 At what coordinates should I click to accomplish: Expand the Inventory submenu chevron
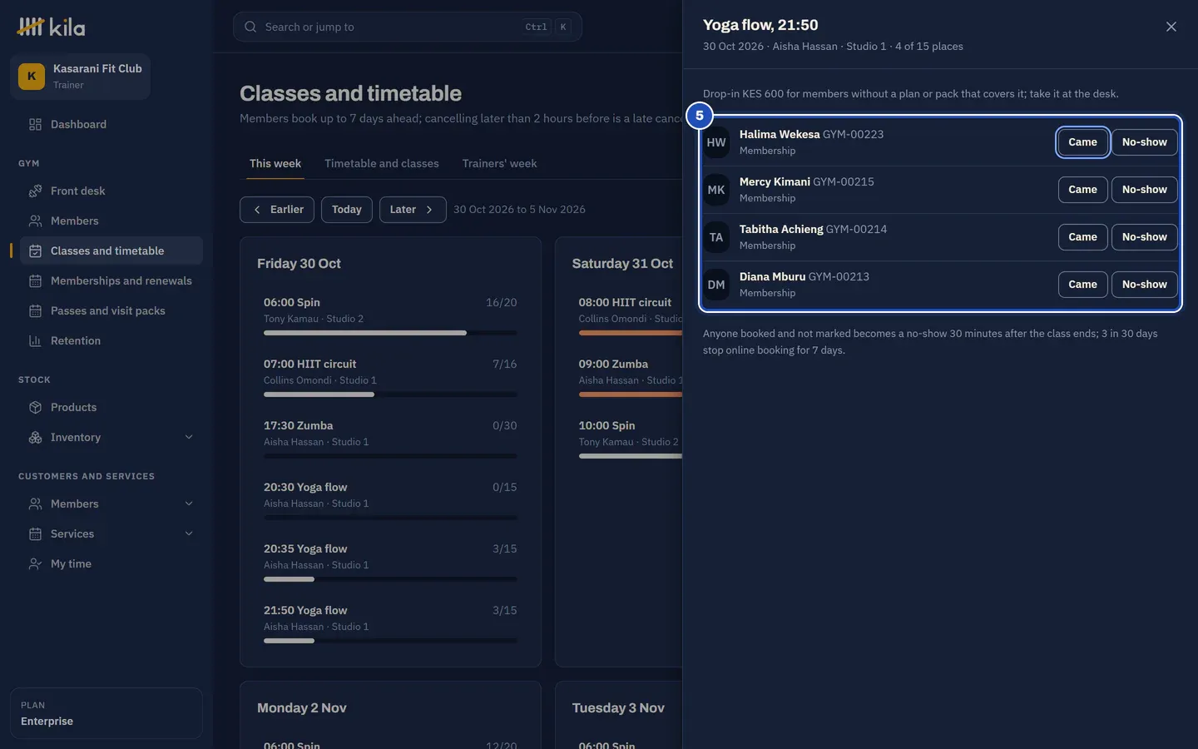[x=189, y=437]
